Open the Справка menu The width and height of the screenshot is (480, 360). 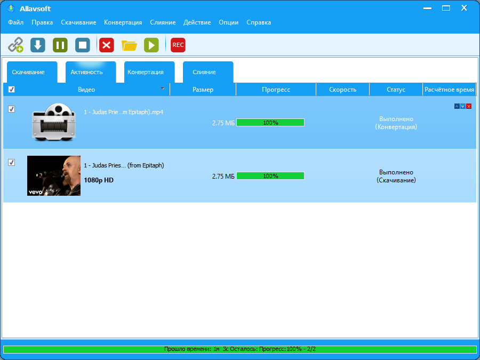point(258,22)
